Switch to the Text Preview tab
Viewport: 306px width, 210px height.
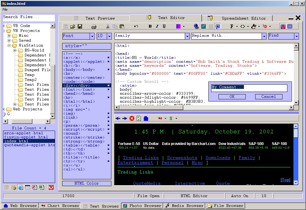pyautogui.click(x=94, y=18)
